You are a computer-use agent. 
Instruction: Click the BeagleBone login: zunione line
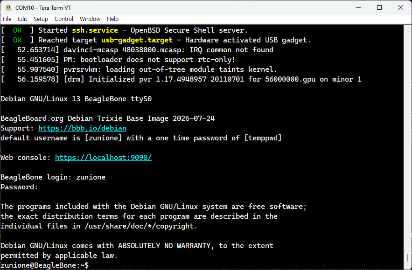(x=53, y=177)
